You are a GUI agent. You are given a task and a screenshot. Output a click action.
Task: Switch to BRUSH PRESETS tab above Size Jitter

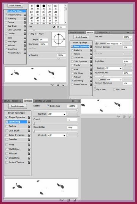[77, 33]
